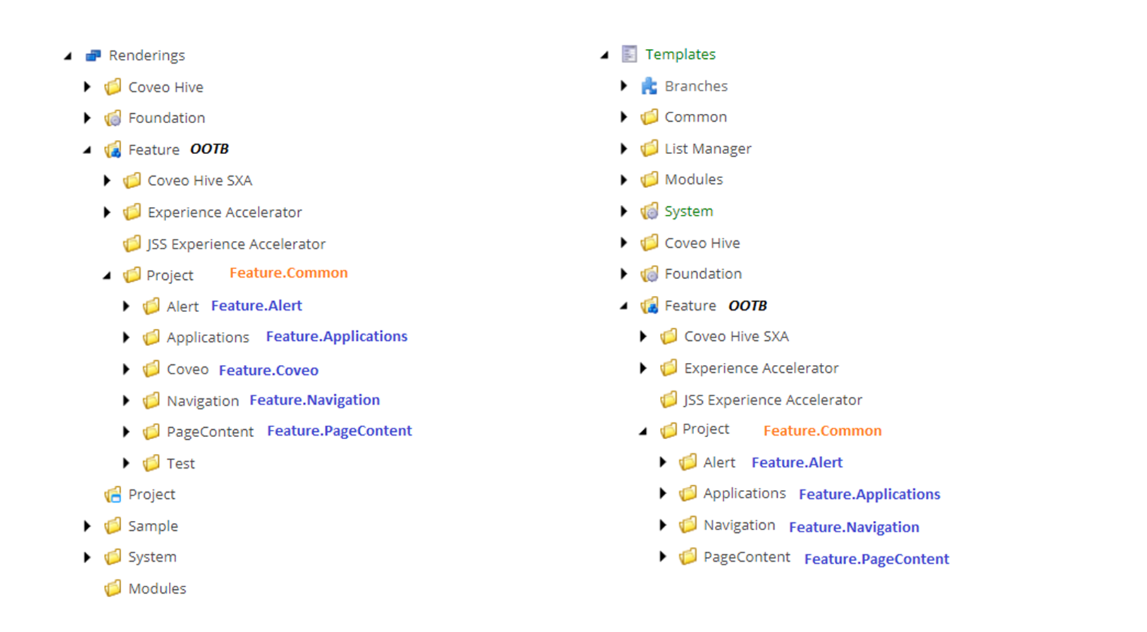Viewport: 1147px width, 632px height.
Task: Click orange Feature.Common text in Templates
Action: tap(823, 430)
